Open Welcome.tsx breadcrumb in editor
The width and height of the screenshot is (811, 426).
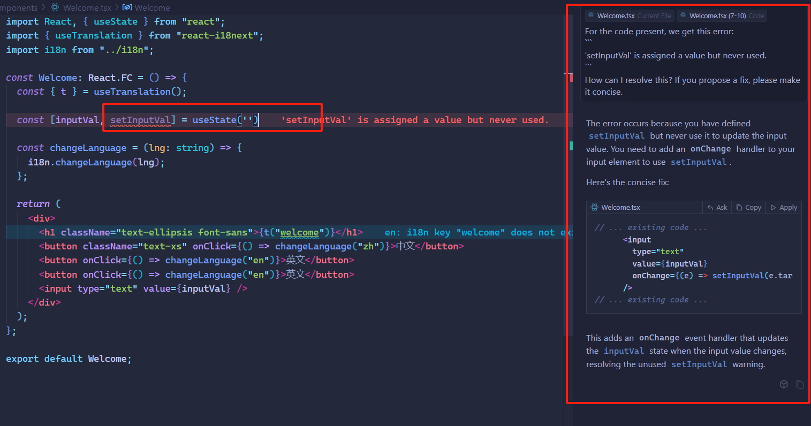[x=87, y=7]
